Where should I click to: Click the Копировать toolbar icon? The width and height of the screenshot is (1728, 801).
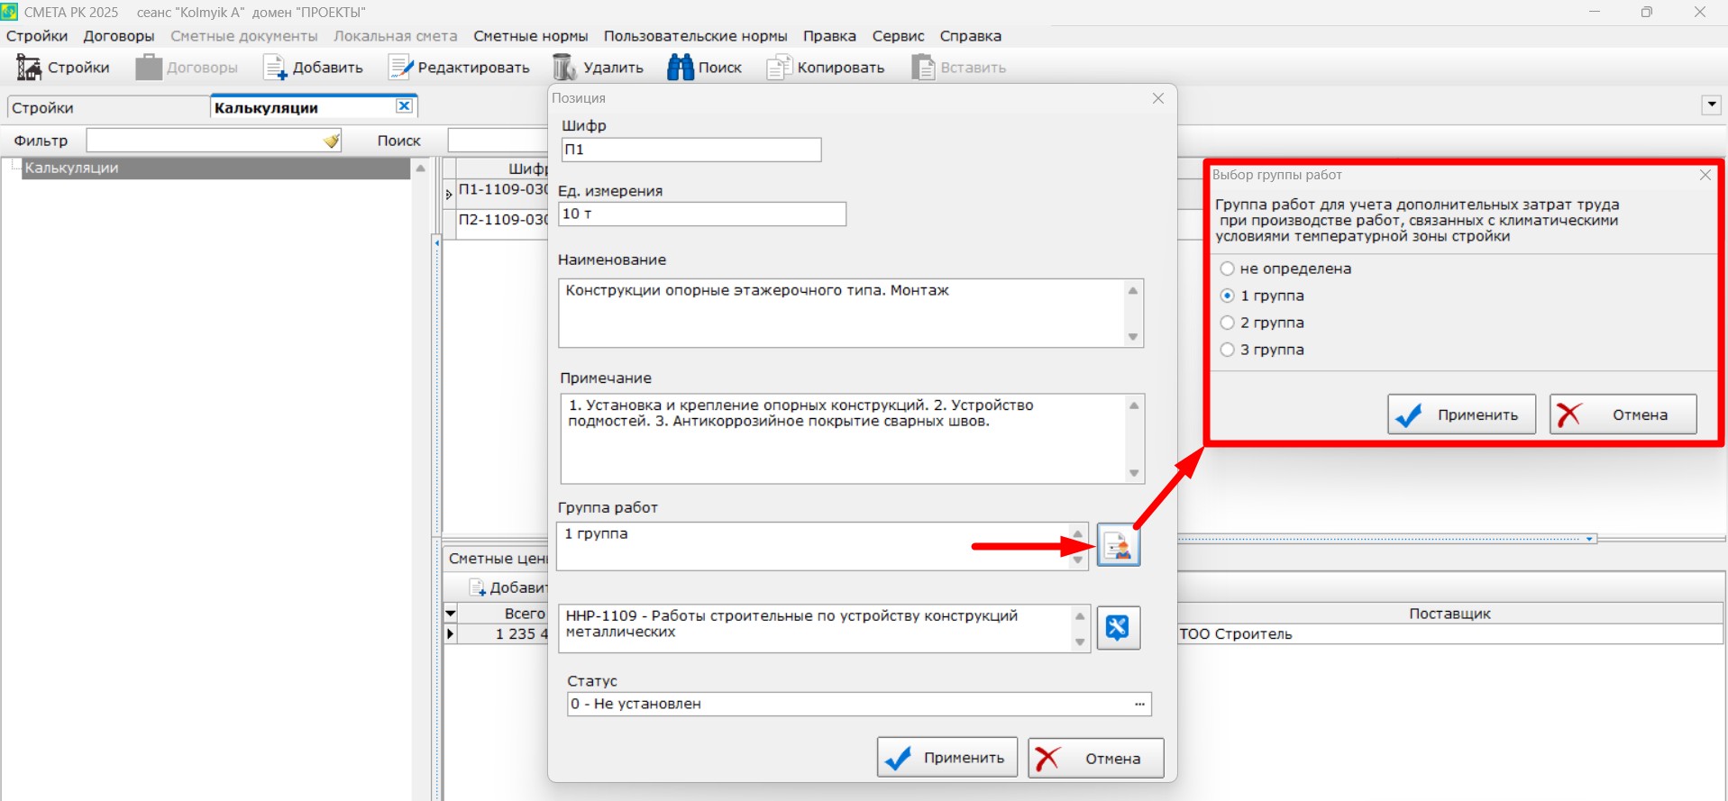point(779,68)
